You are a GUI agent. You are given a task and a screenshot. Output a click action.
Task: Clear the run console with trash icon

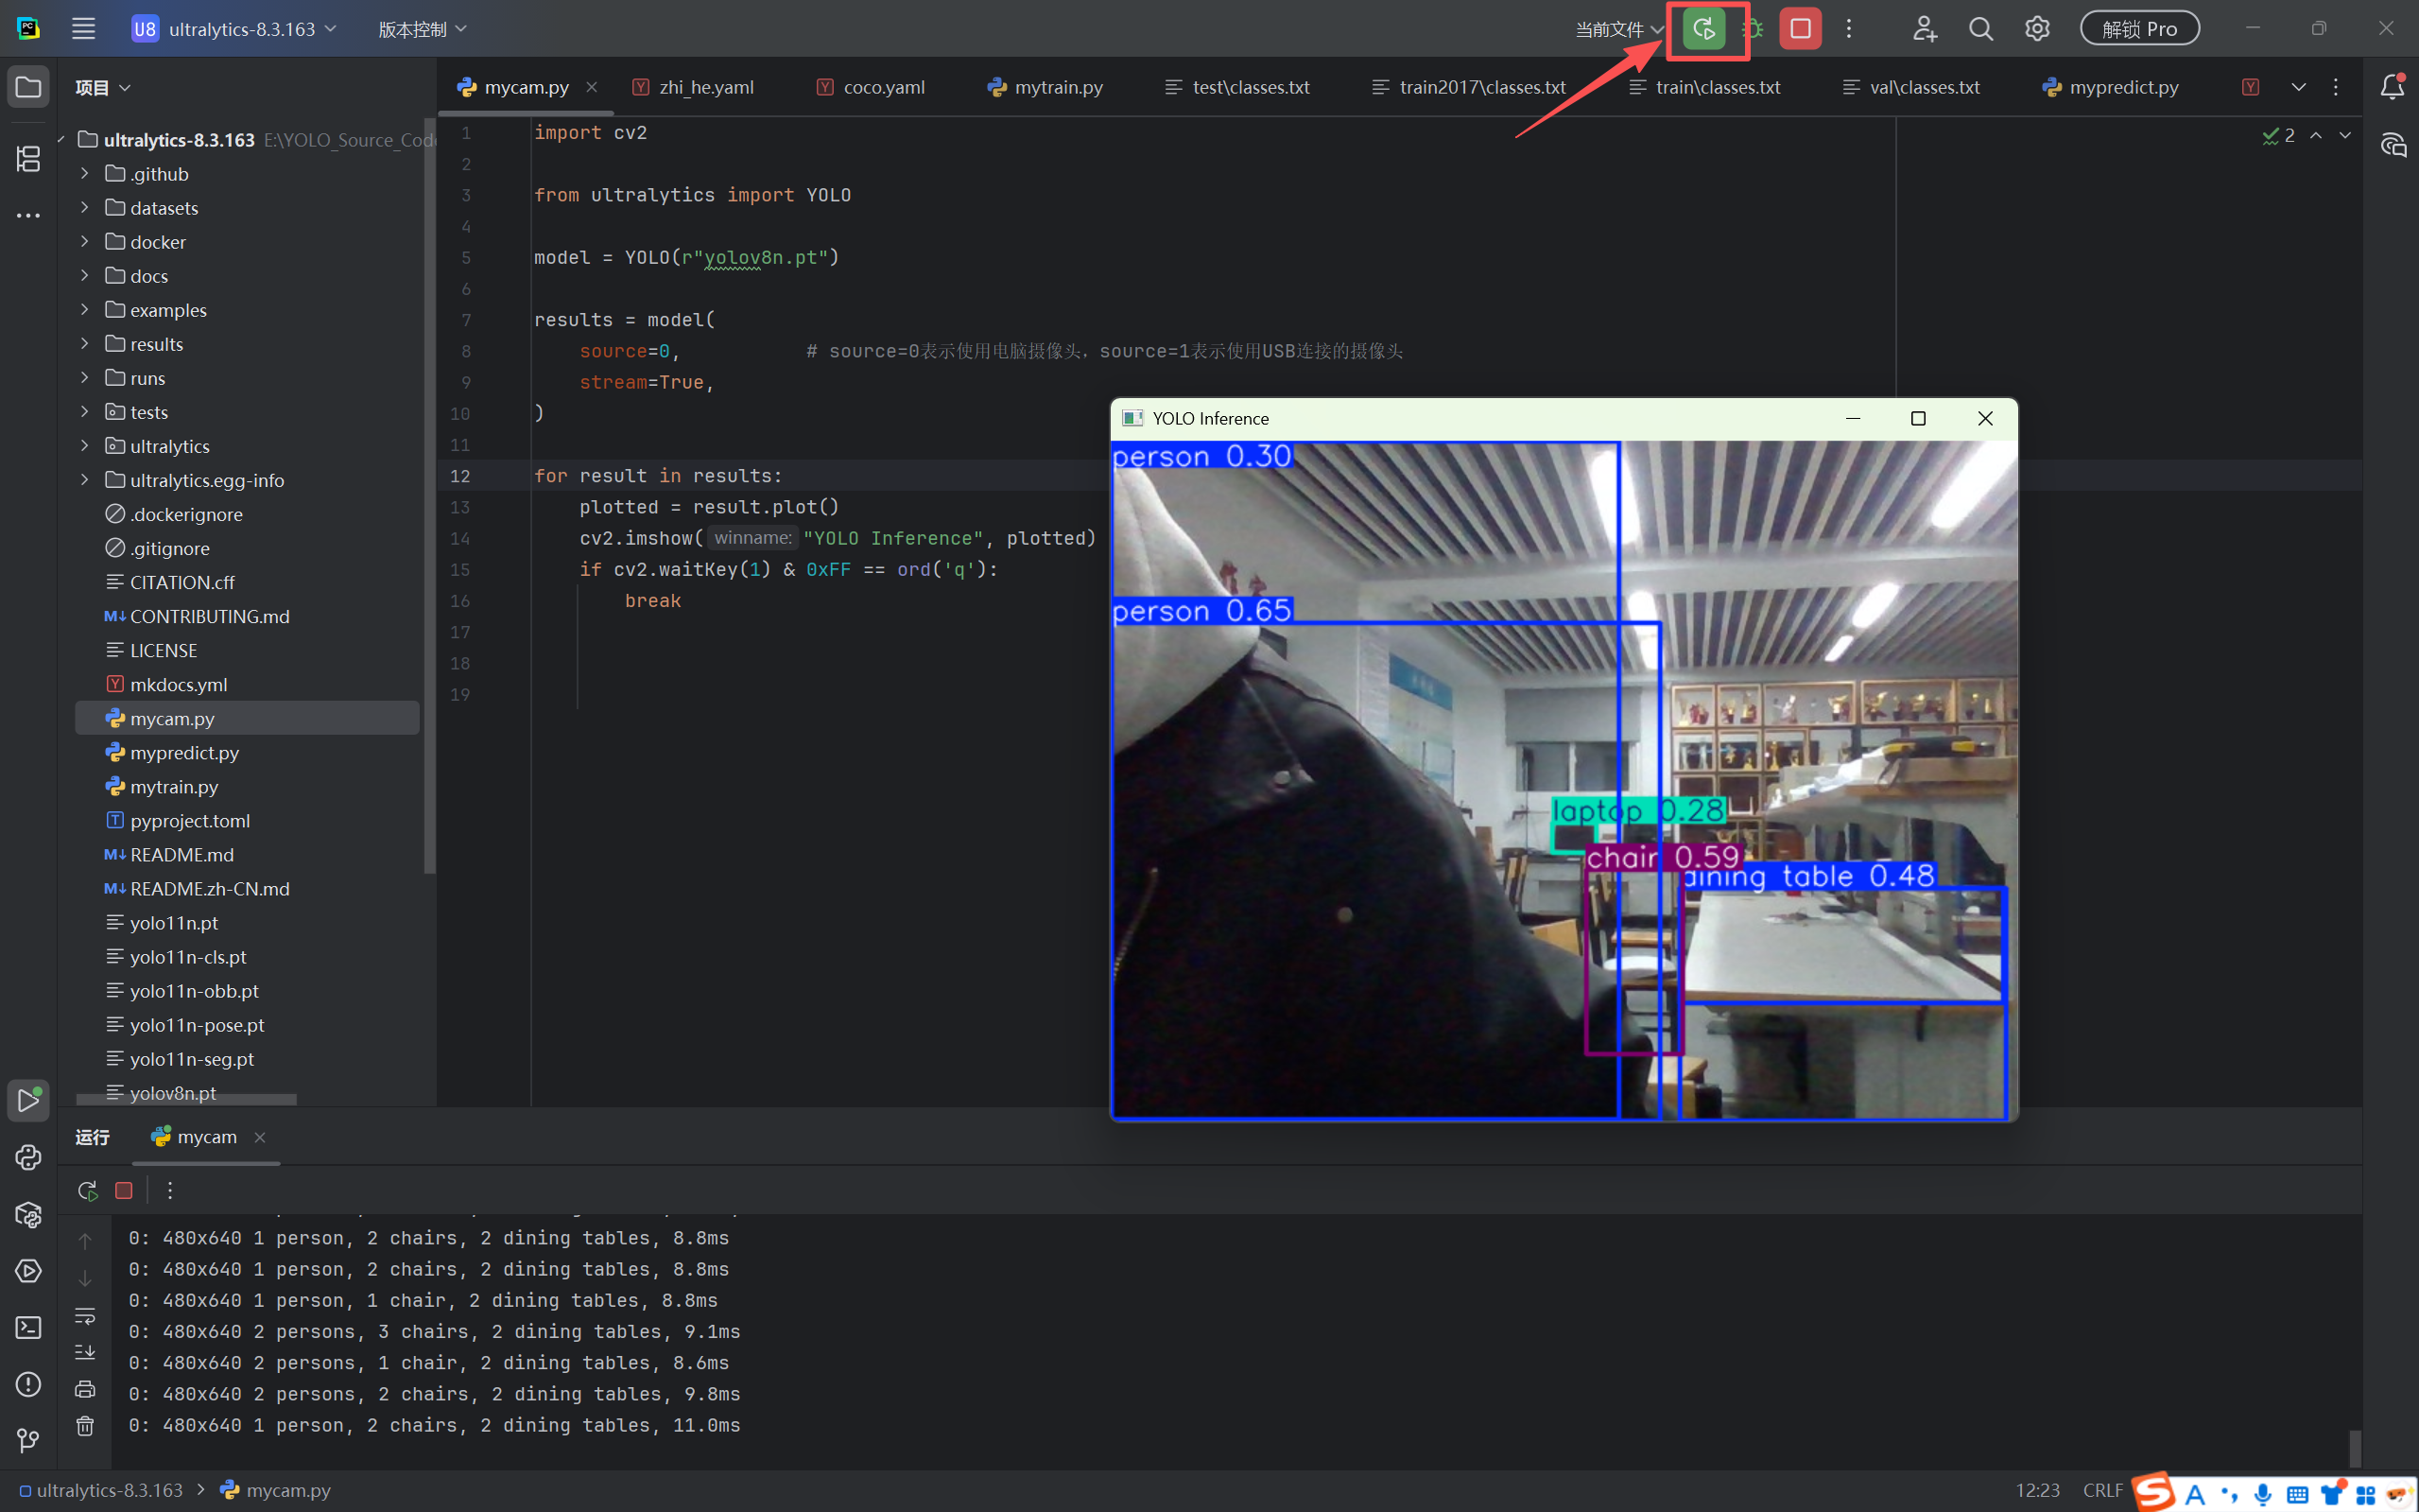point(85,1426)
